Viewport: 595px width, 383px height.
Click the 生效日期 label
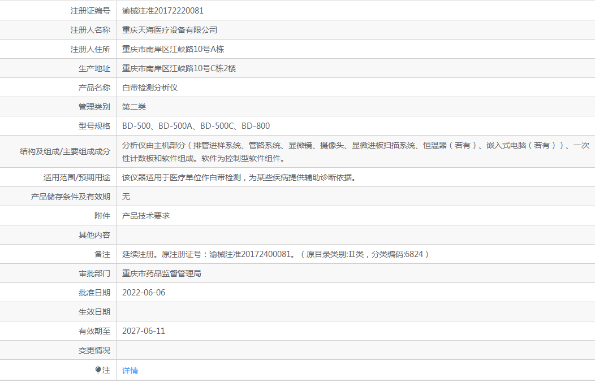coord(94,312)
